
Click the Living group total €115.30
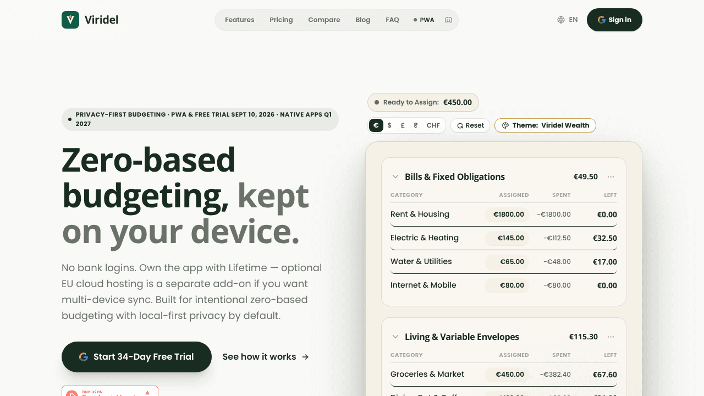pos(584,337)
